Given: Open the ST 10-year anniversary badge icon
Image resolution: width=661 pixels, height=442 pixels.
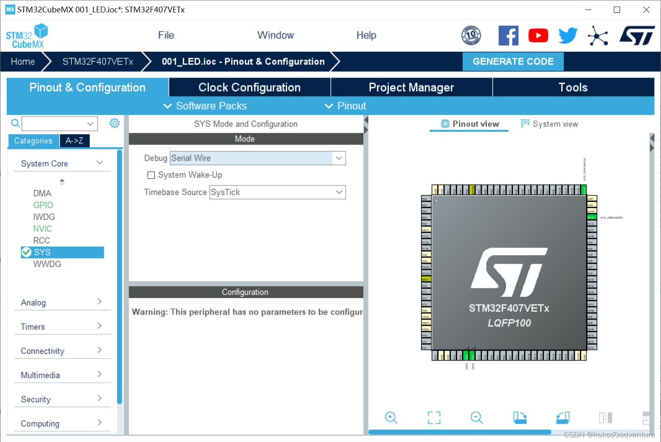Looking at the screenshot, I should tap(471, 36).
